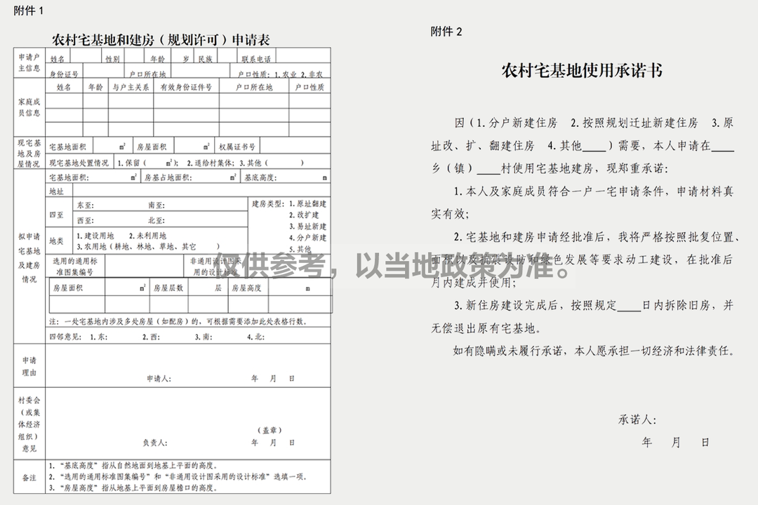Select the 申请人: signature label
758x505 pixels.
(159, 378)
